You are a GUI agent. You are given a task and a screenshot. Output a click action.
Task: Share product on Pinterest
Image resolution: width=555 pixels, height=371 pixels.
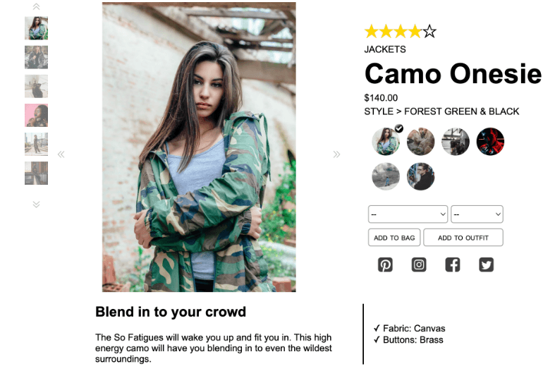385,264
